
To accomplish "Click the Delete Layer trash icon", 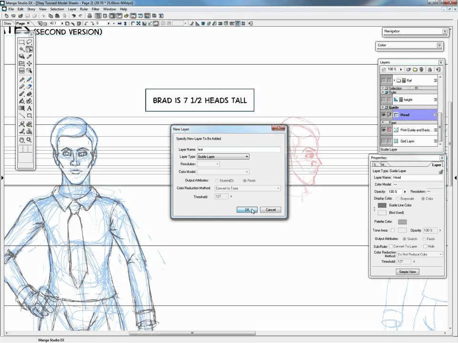I will tap(421, 70).
